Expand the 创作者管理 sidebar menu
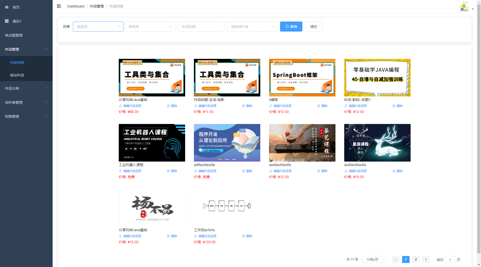This screenshot has height=267, width=481. pyautogui.click(x=26, y=102)
